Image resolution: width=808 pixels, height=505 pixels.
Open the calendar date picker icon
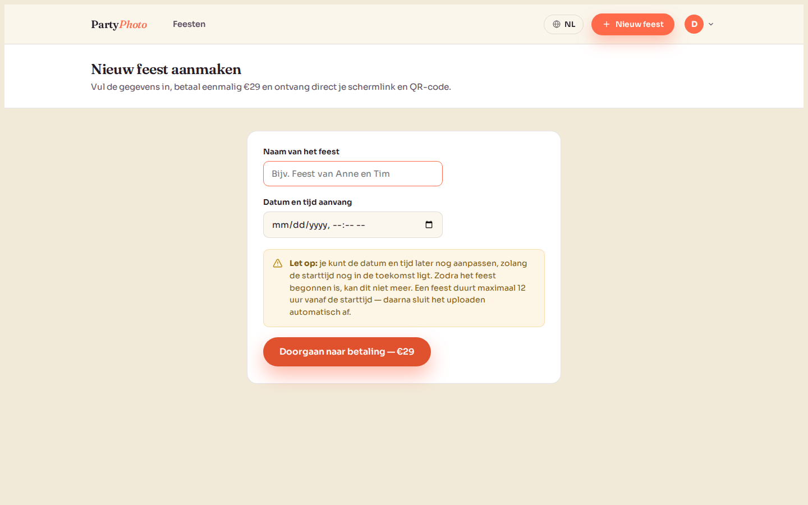click(x=429, y=225)
